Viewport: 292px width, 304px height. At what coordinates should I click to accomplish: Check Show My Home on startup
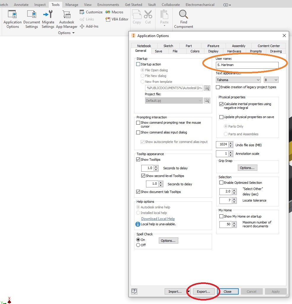click(x=221, y=216)
